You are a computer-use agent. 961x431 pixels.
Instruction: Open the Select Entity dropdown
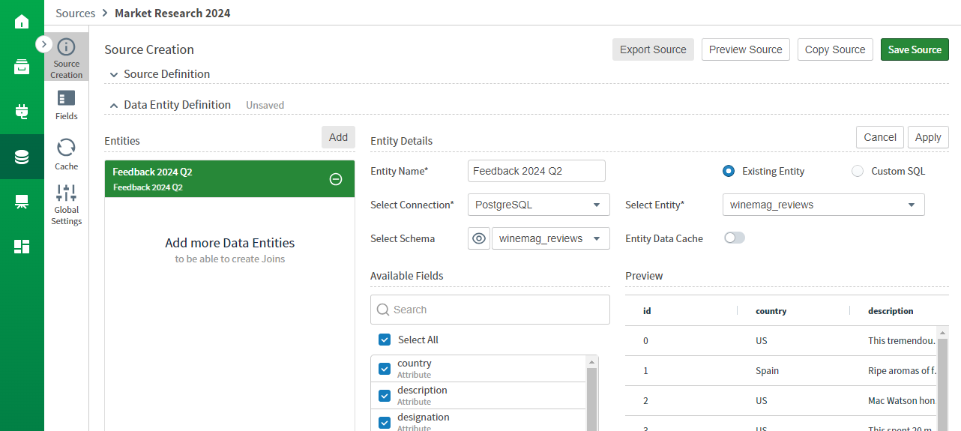click(x=822, y=205)
